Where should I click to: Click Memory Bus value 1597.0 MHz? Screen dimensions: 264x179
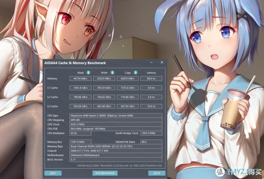[80, 142]
